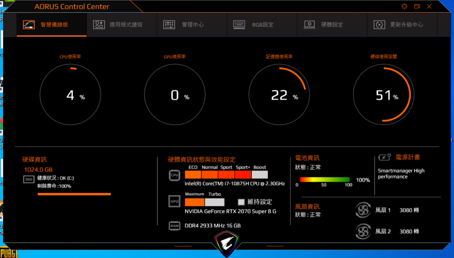The width and height of the screenshot is (454, 258).
Task: Click the 硬碟使用空間 gauge showing 51%
Action: pos(384,94)
